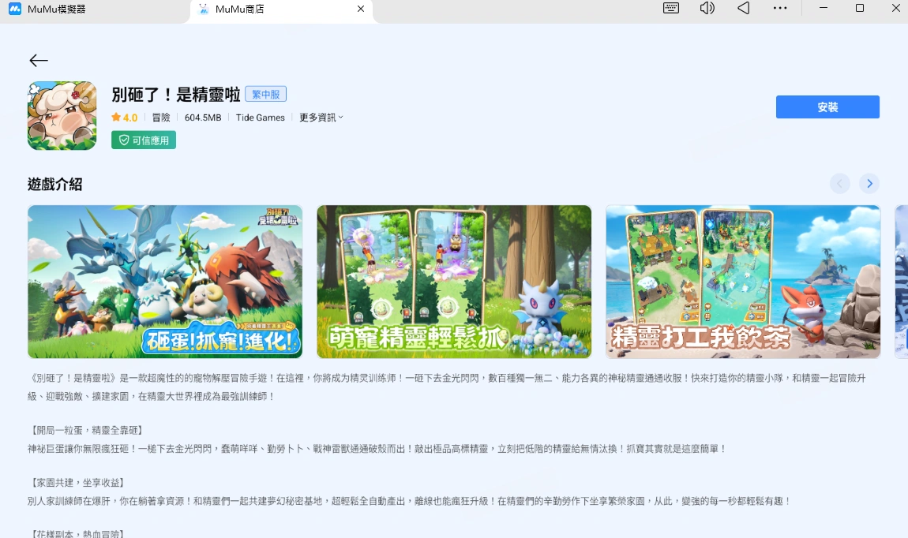
Task: Click the game's sheep app icon
Action: pos(62,116)
